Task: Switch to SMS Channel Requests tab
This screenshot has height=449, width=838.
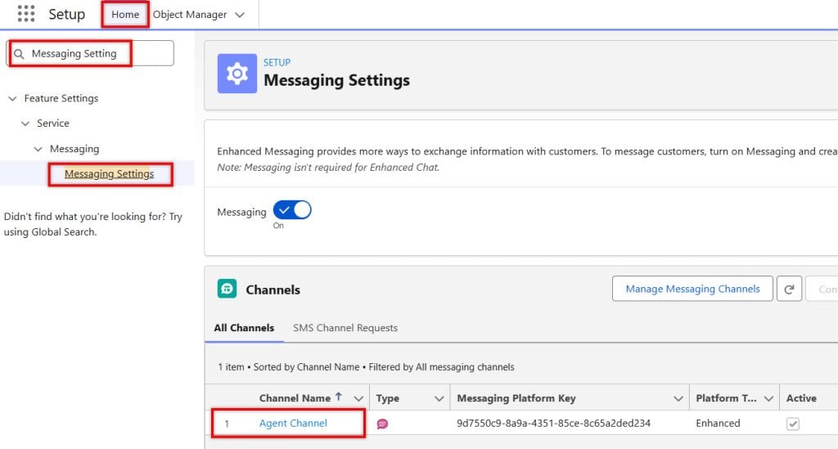Action: click(x=345, y=328)
